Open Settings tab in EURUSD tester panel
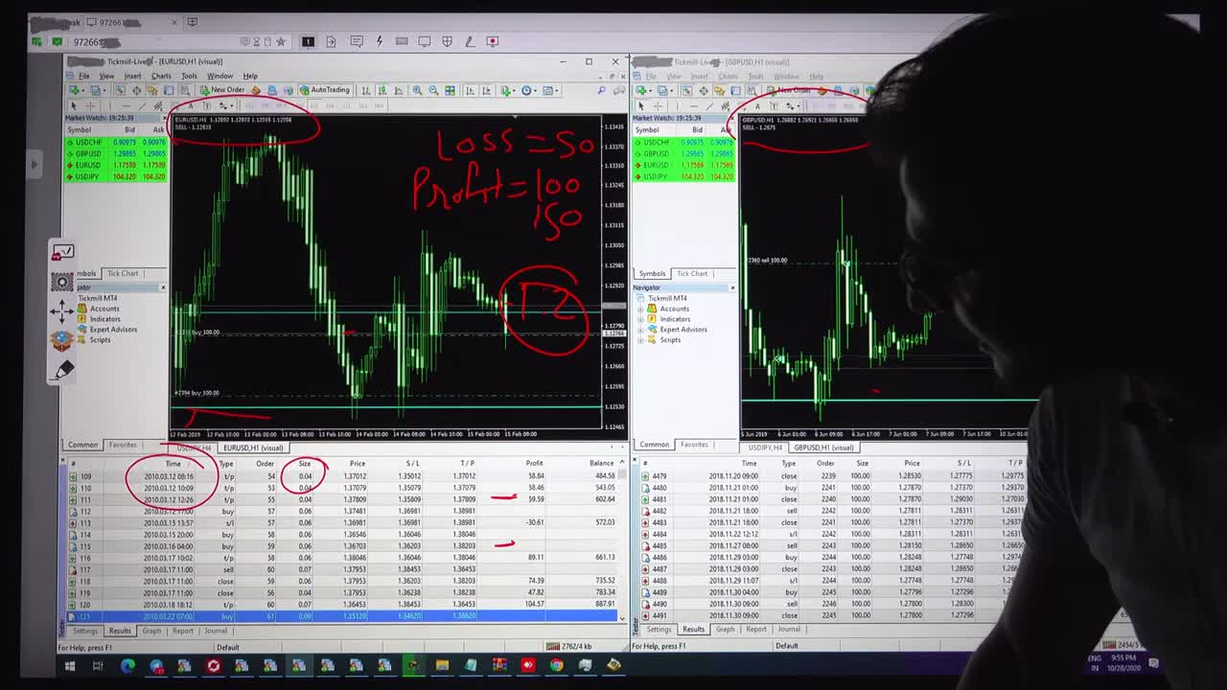The height and width of the screenshot is (690, 1227). pos(85,631)
